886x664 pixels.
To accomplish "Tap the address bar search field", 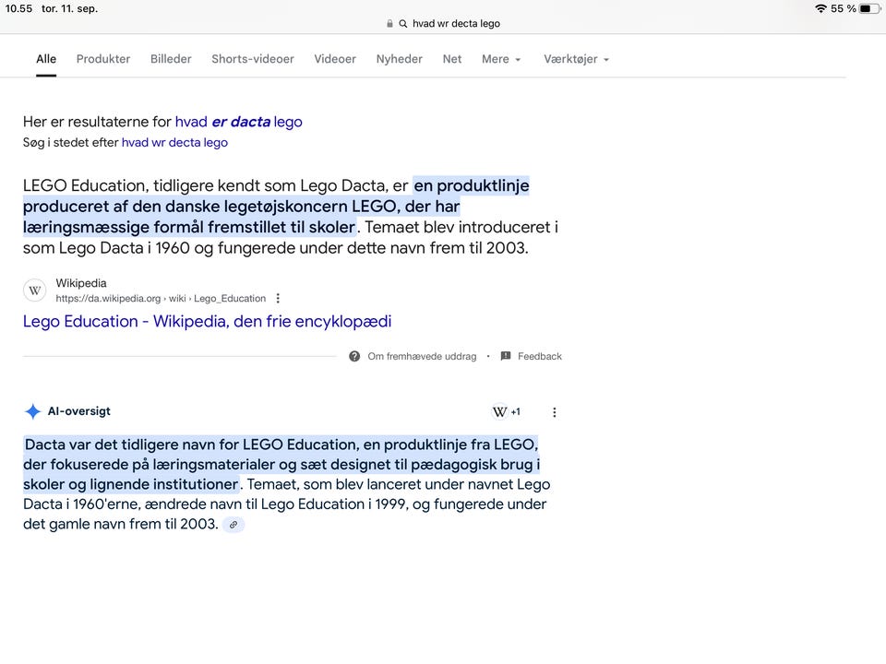I will 456,24.
